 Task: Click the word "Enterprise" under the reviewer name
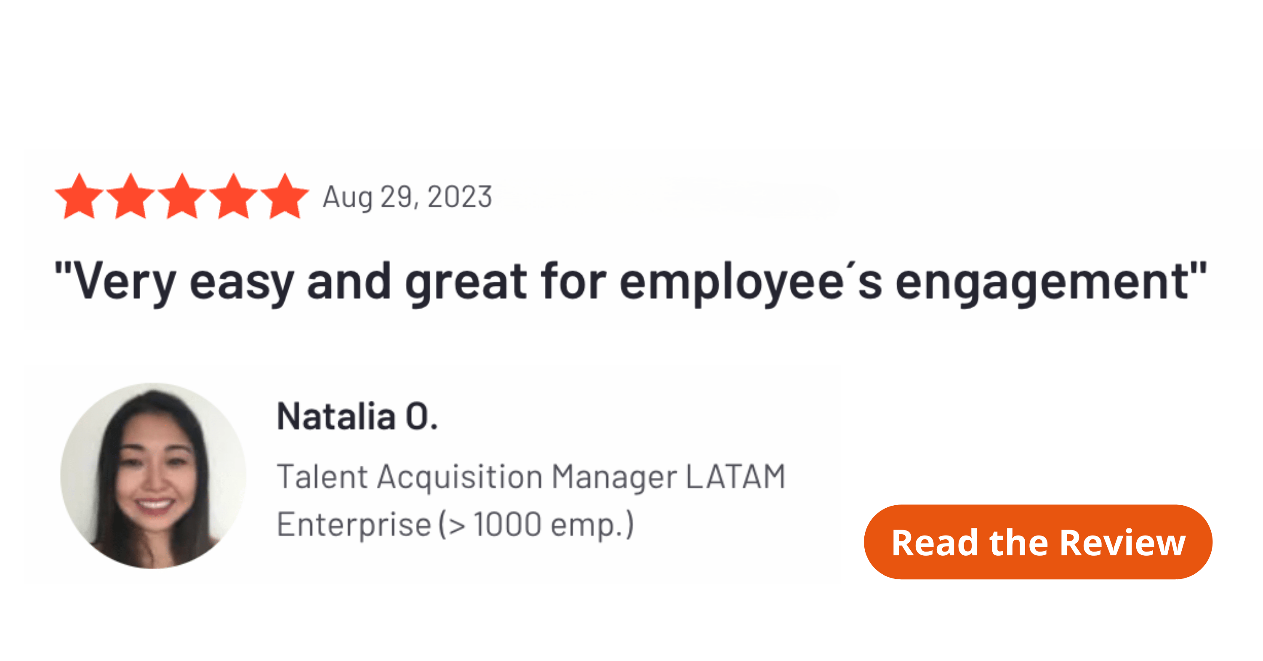(354, 524)
